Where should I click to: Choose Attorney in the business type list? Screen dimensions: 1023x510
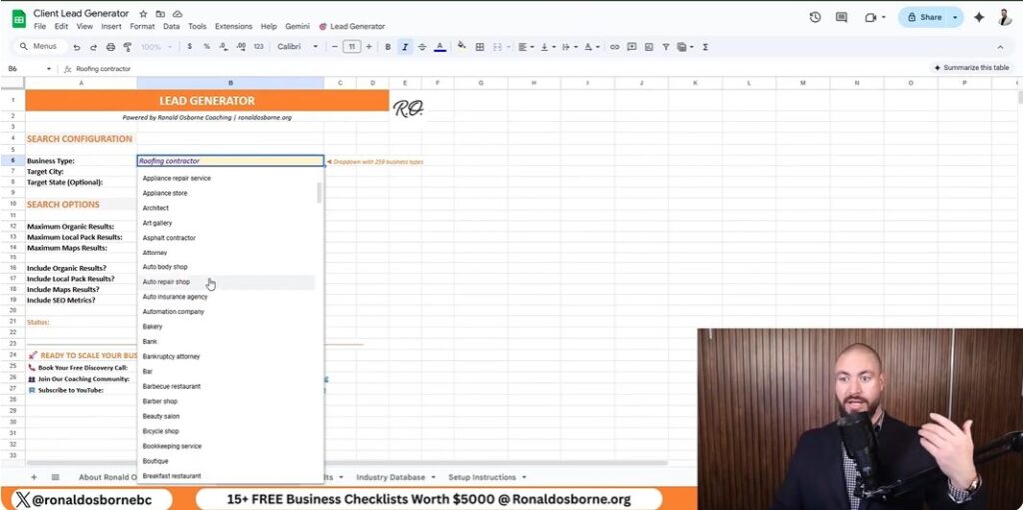(227, 253)
